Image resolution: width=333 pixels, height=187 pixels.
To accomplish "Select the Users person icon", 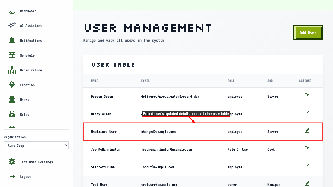I will point(12,99).
